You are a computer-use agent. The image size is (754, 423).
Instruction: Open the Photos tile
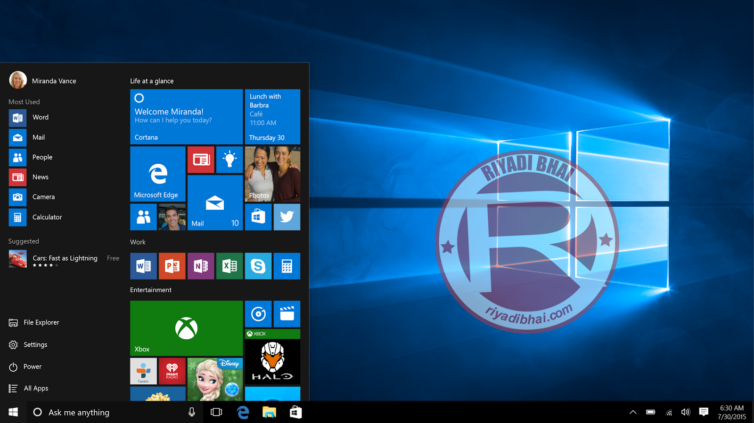(272, 174)
